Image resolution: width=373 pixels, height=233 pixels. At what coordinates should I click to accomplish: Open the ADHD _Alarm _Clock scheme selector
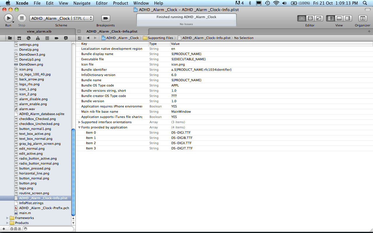(61, 18)
